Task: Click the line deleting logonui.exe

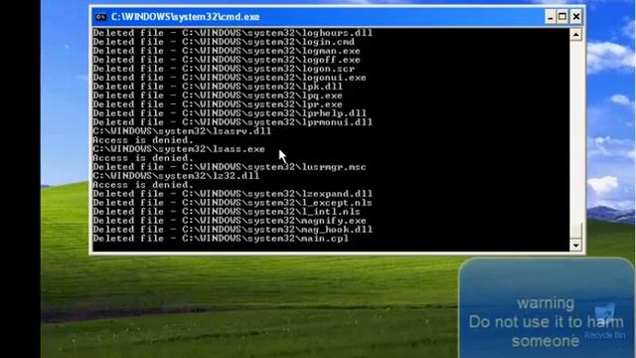Action: pos(230,78)
